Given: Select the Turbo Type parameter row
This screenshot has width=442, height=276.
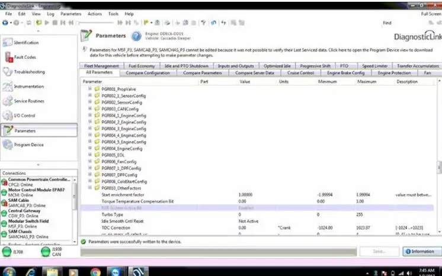Looking at the screenshot, I should 257,214.
